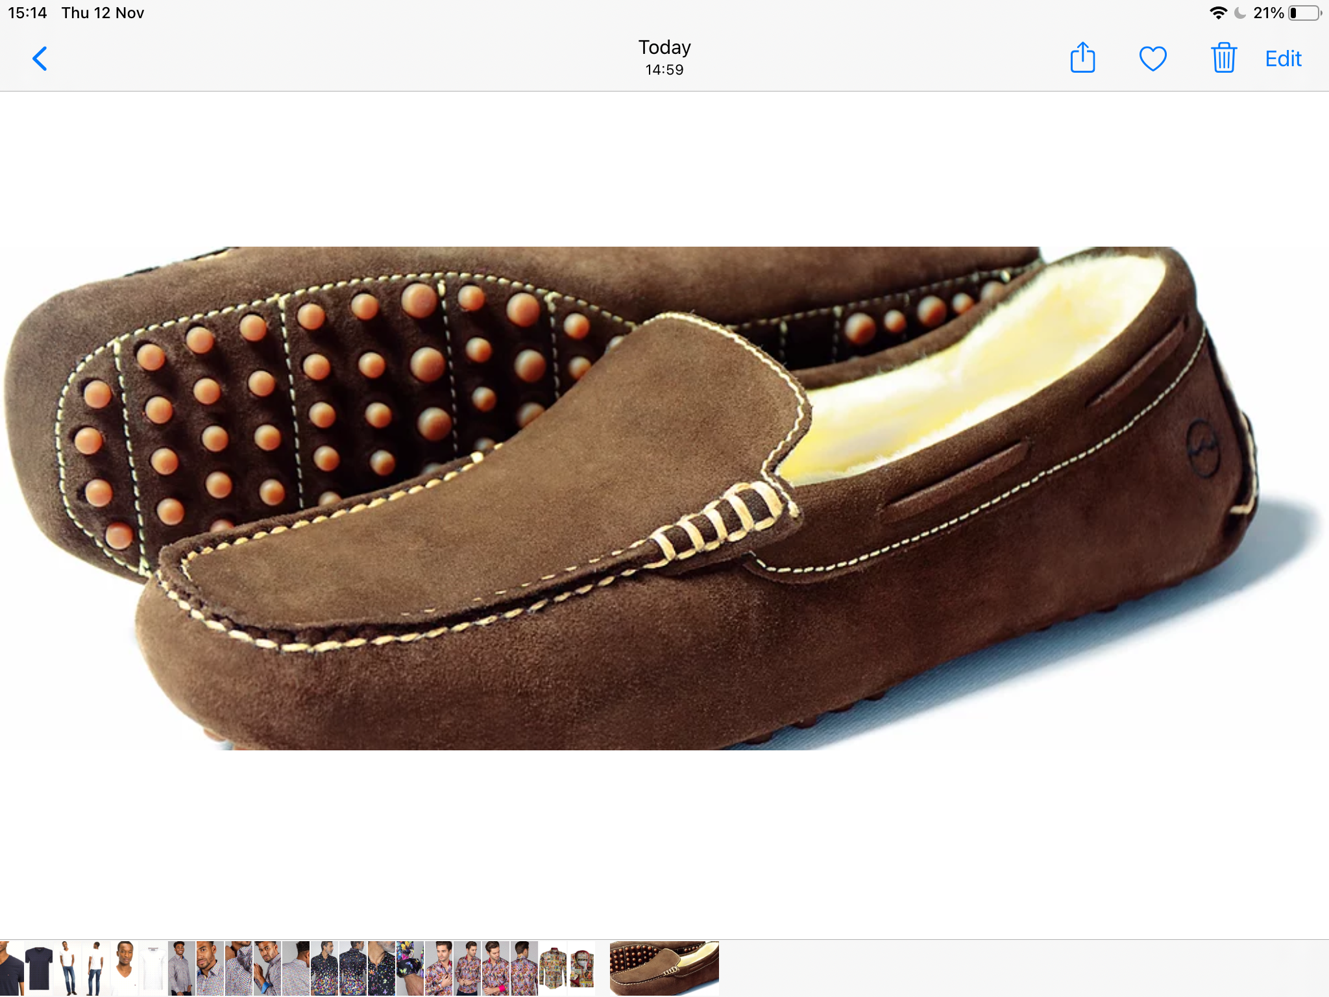Select the white v-neck close-up portrait thumbnail

tap(125, 968)
